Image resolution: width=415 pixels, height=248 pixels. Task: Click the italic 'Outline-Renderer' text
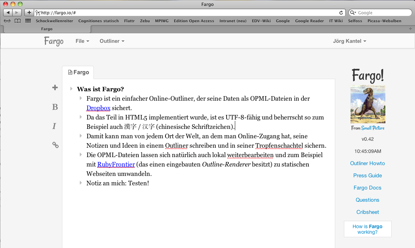pyautogui.click(x=226, y=164)
